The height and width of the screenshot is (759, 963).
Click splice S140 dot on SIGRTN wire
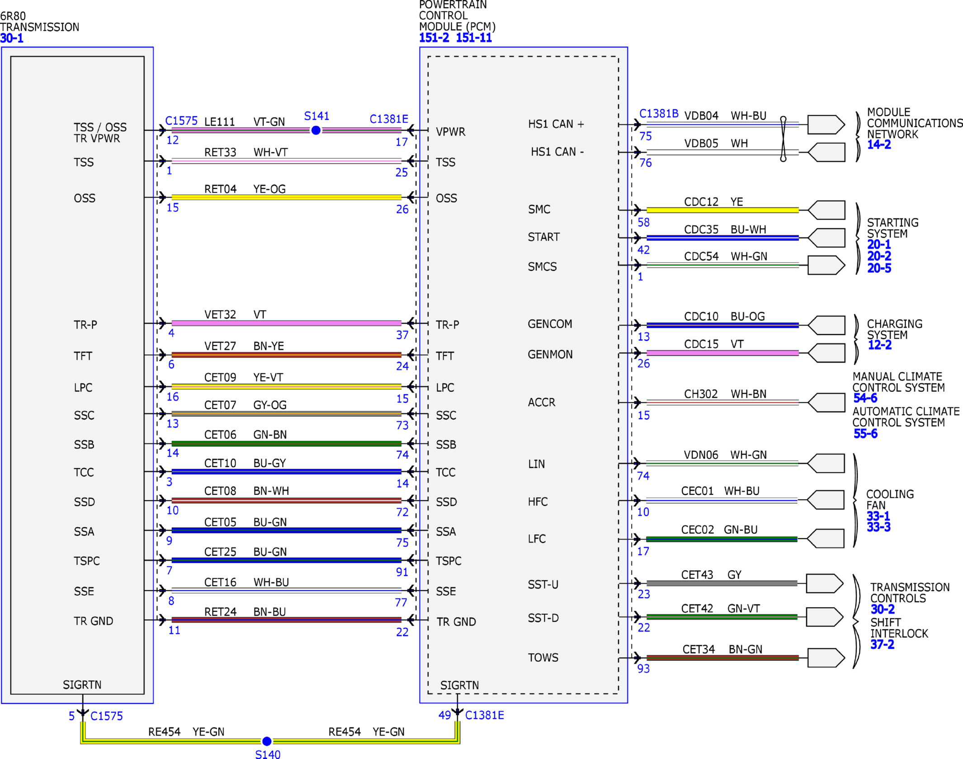coord(267,741)
